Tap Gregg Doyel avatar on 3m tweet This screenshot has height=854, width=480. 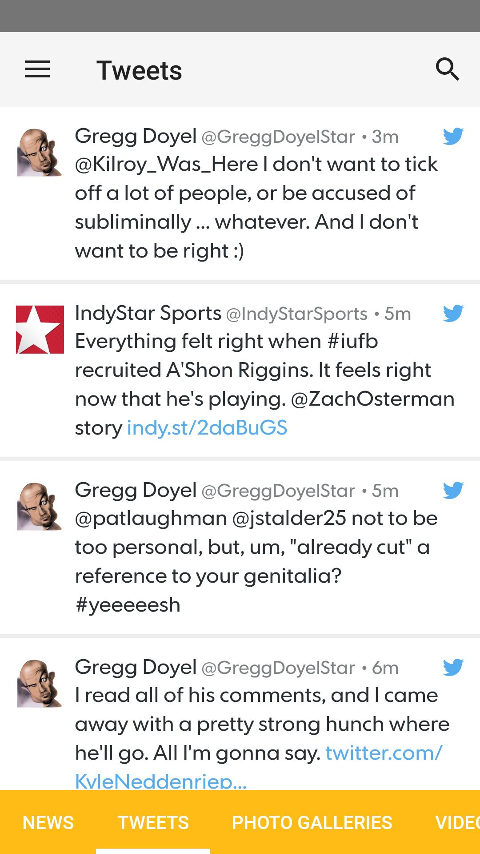pyautogui.click(x=39, y=153)
